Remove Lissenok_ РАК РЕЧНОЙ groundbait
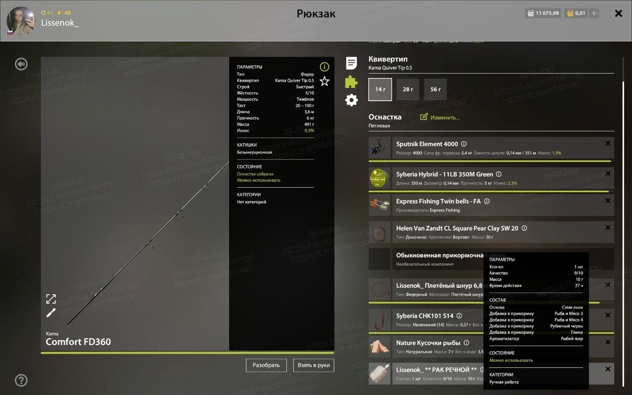 [608, 369]
